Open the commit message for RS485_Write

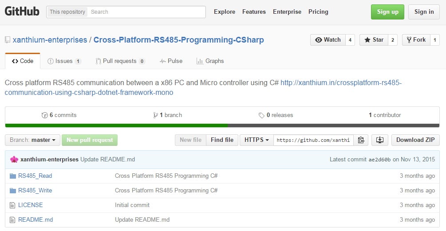[x=166, y=190]
